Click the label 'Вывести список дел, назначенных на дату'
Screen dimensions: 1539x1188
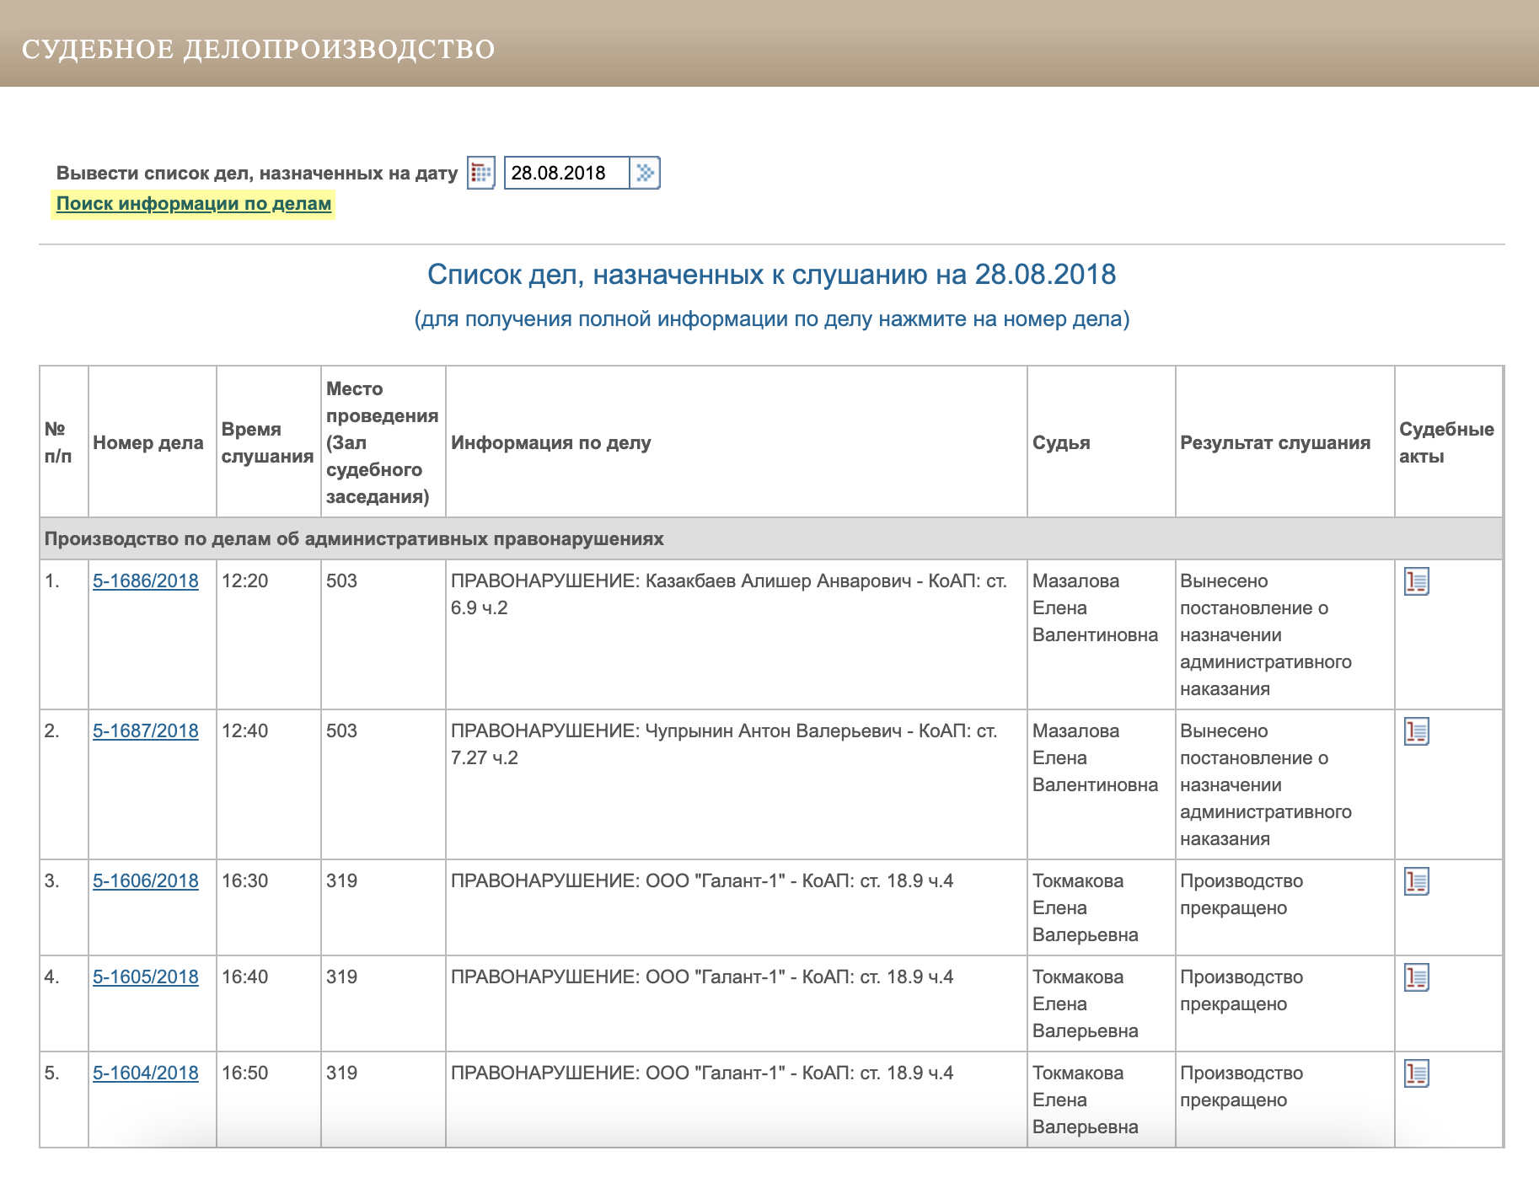click(257, 174)
